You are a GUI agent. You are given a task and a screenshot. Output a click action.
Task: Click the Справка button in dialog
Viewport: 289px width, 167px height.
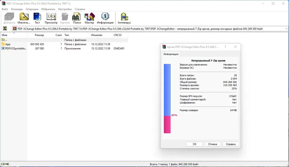tap(230, 144)
